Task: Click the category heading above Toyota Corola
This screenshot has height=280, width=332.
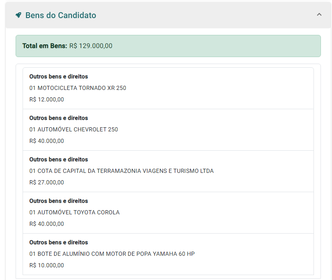Action: point(59,201)
